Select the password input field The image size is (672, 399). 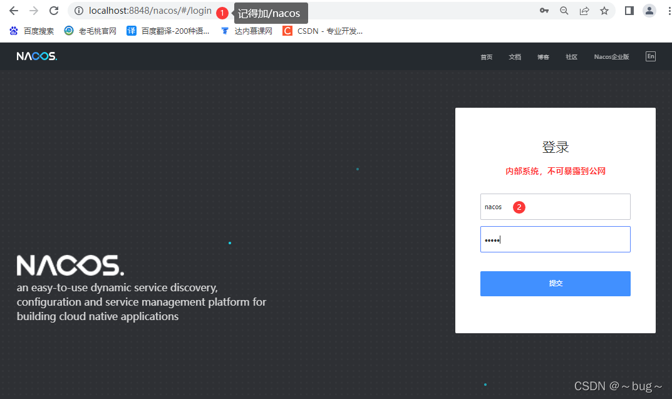tap(555, 239)
